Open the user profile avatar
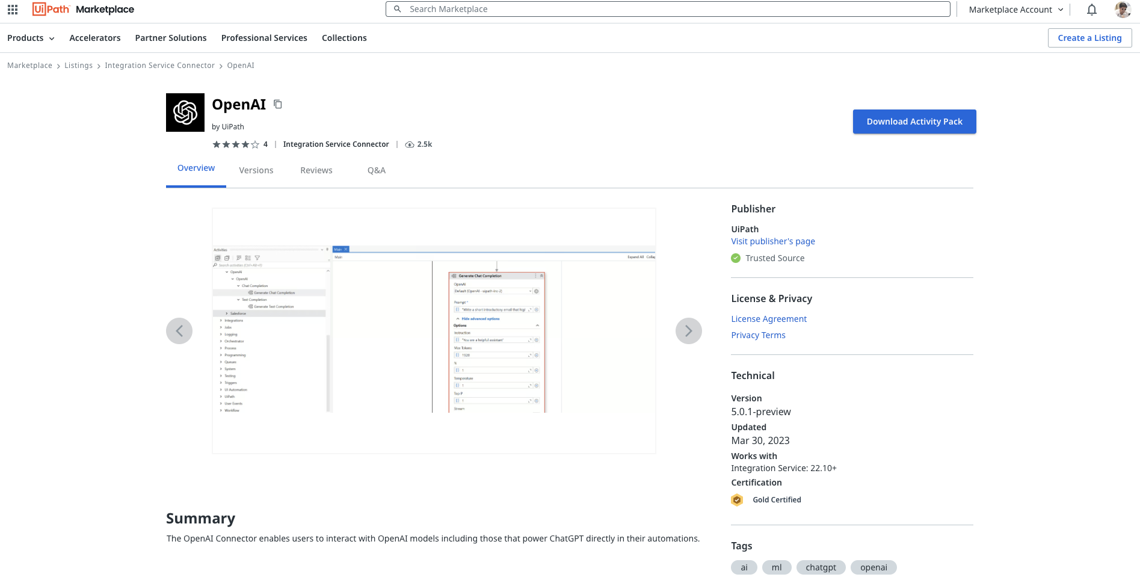1140x577 pixels. pos(1123,10)
